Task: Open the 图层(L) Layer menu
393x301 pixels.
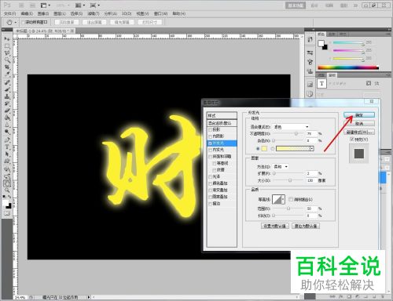Action: coord(59,13)
